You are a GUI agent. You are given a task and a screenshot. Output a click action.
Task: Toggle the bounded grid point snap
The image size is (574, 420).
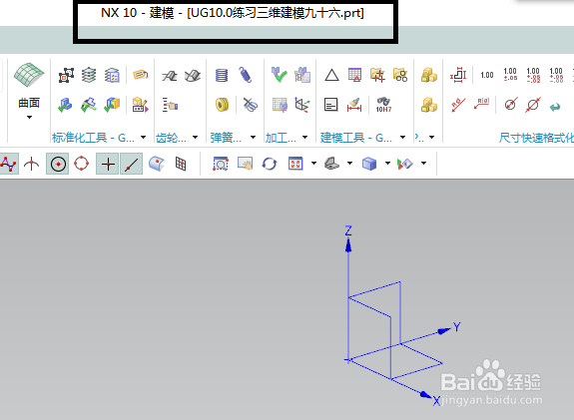pyautogui.click(x=181, y=164)
